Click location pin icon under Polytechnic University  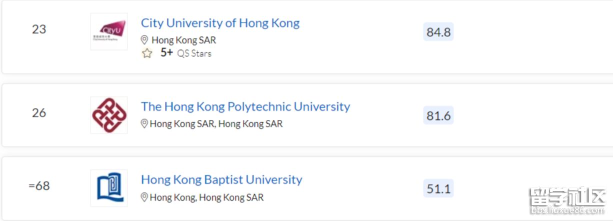[144, 123]
